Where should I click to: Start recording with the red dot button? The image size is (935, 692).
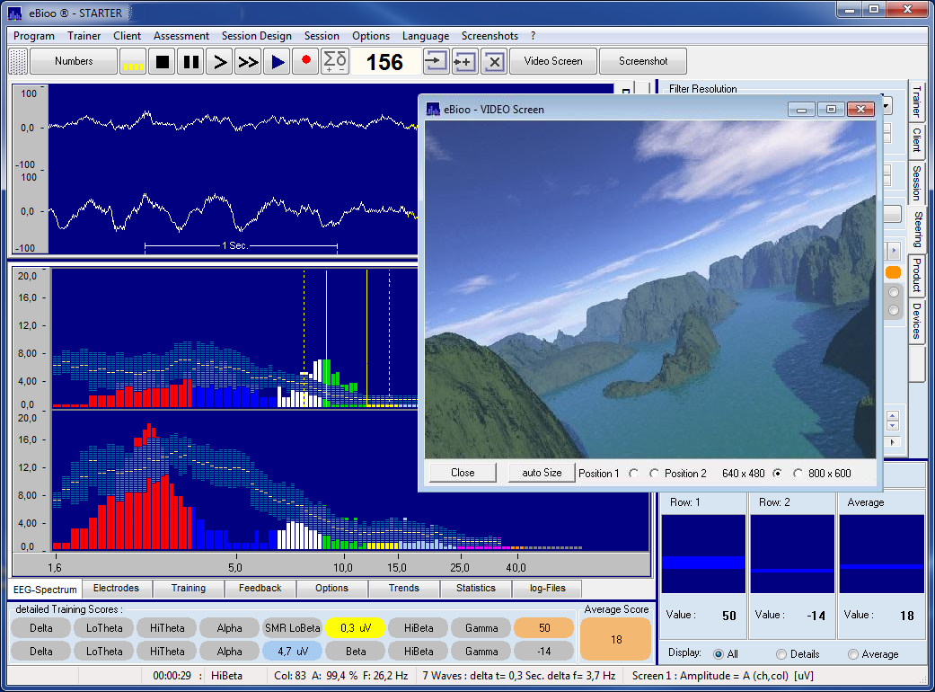click(x=305, y=62)
